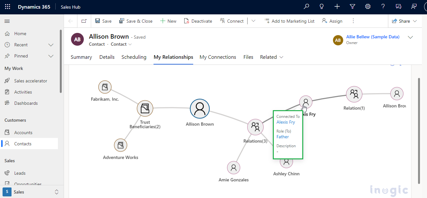Click the Sales Hub app name
The height and width of the screenshot is (198, 427).
(x=71, y=7)
